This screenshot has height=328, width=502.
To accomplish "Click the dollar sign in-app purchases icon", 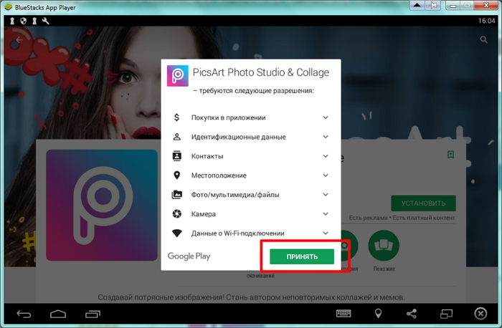I will tap(176, 117).
